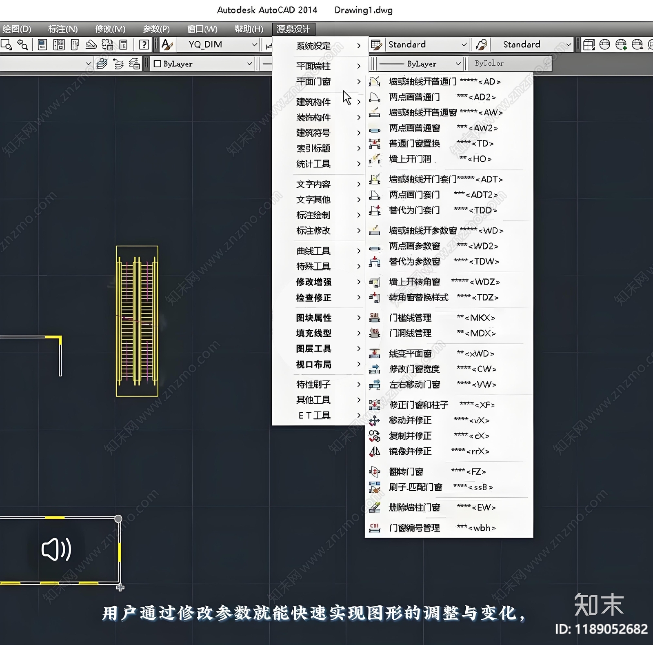Select 墙或轴线开参数窗 <WD> command

click(x=449, y=231)
